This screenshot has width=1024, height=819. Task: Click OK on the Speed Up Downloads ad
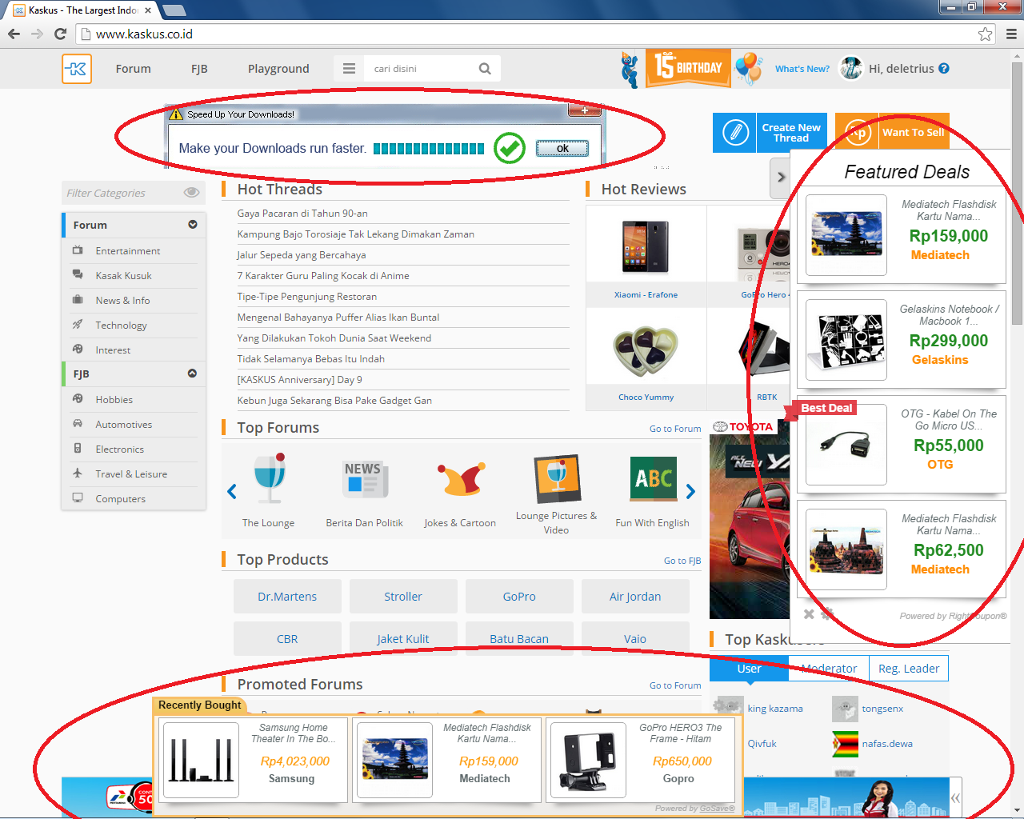[562, 148]
